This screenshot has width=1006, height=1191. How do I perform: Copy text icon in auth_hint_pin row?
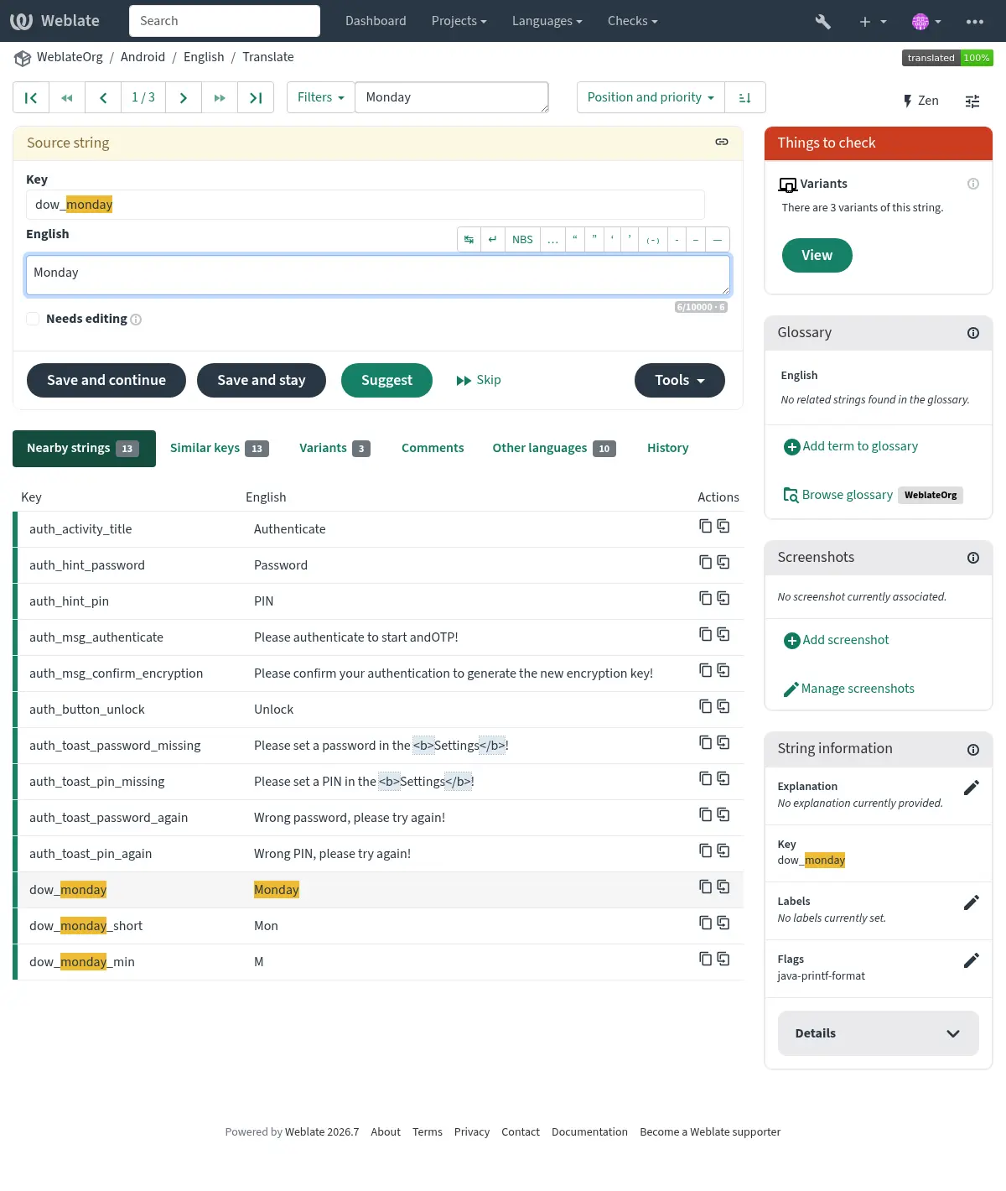pos(706,598)
